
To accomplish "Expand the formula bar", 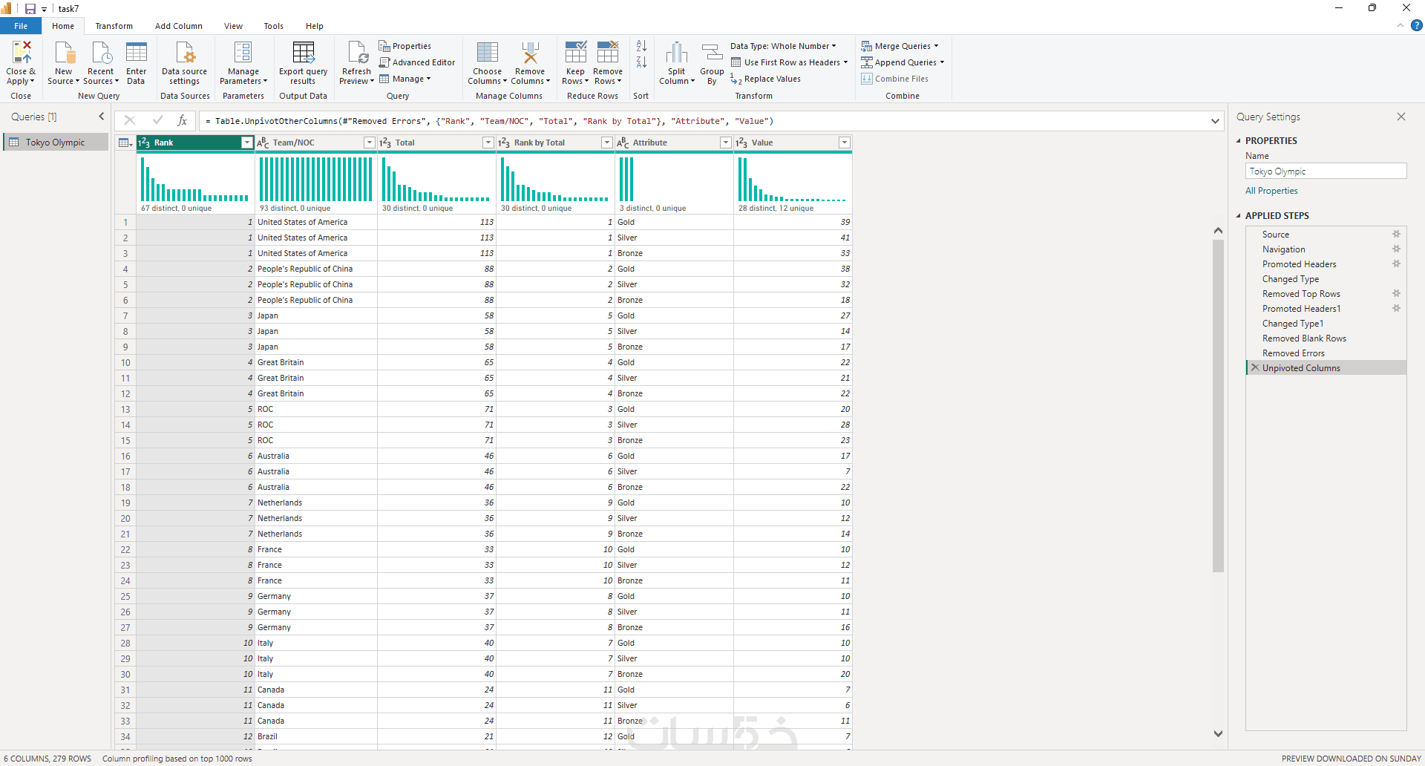I will [x=1215, y=121].
